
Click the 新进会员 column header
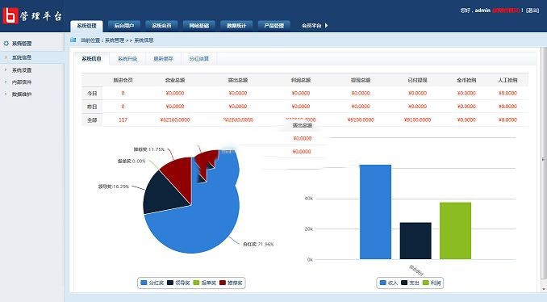point(123,80)
